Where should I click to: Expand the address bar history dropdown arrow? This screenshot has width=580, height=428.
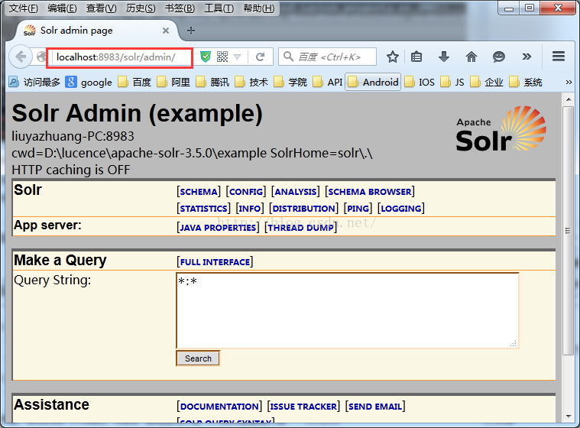click(238, 57)
